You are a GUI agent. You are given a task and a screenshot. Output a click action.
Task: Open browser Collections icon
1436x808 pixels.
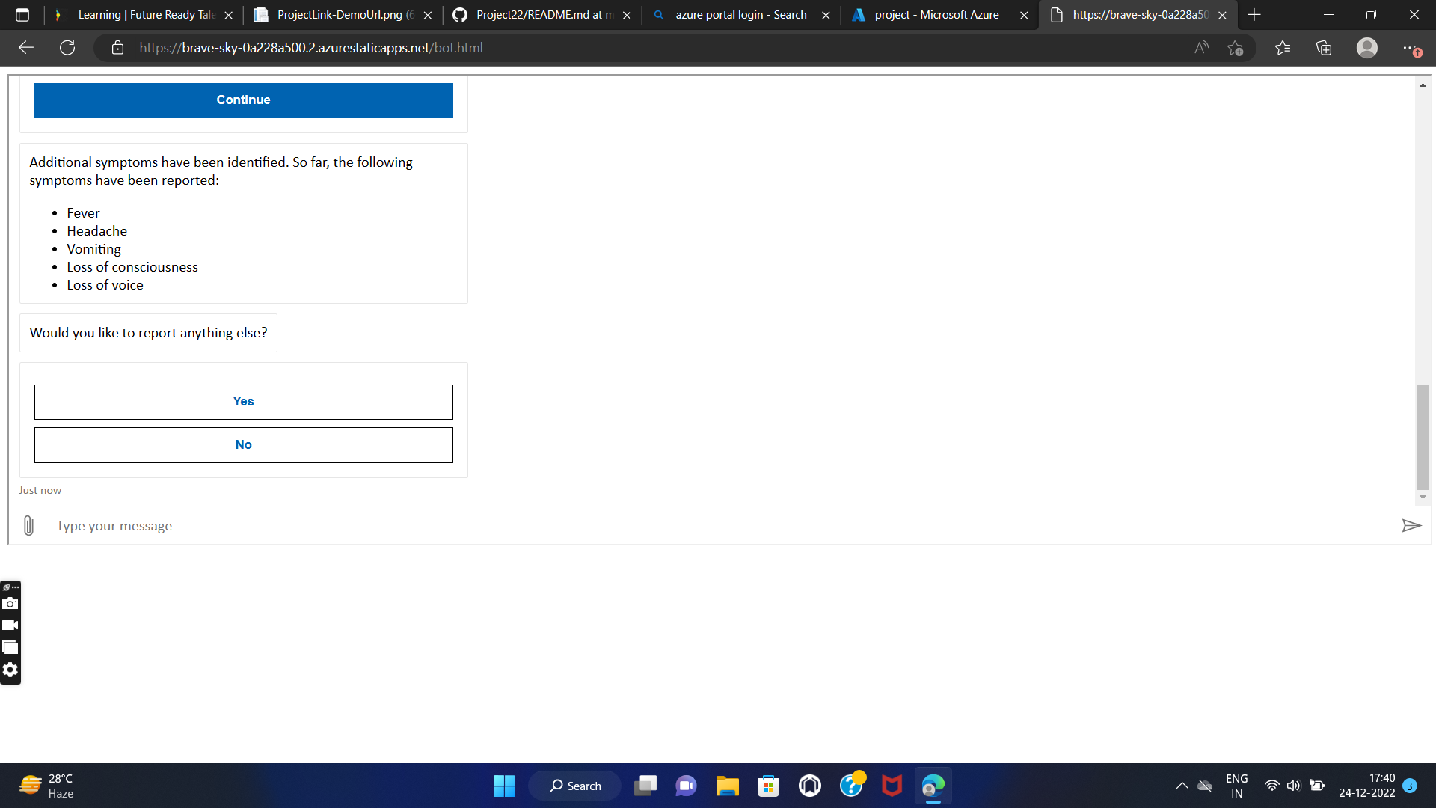[x=1324, y=48]
